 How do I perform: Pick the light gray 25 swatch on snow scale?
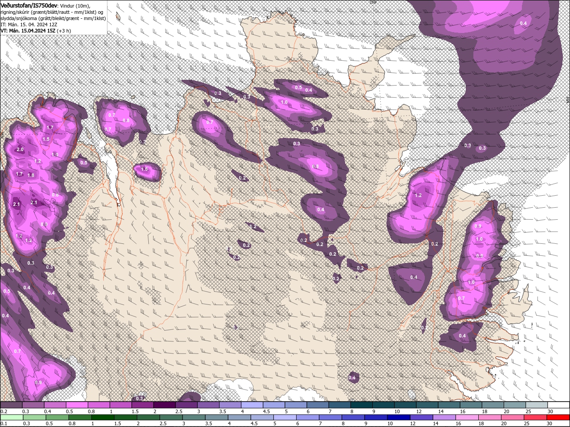click(x=536, y=405)
